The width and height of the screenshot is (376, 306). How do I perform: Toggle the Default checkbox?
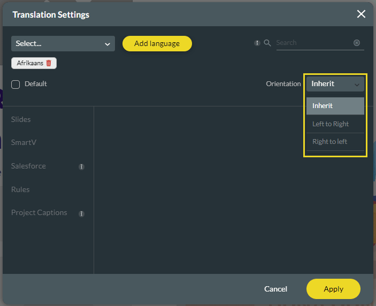16,84
